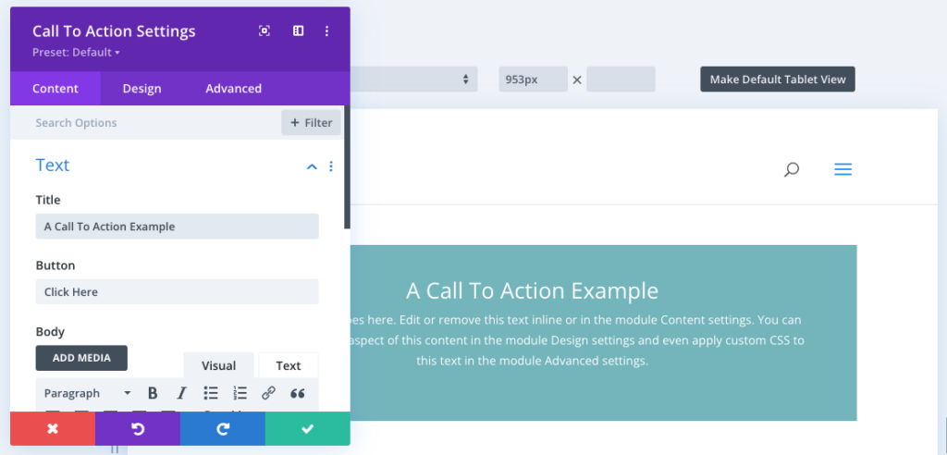Image resolution: width=947 pixels, height=455 pixels.
Task: Toggle italic formatting in body editor
Action: (181, 393)
